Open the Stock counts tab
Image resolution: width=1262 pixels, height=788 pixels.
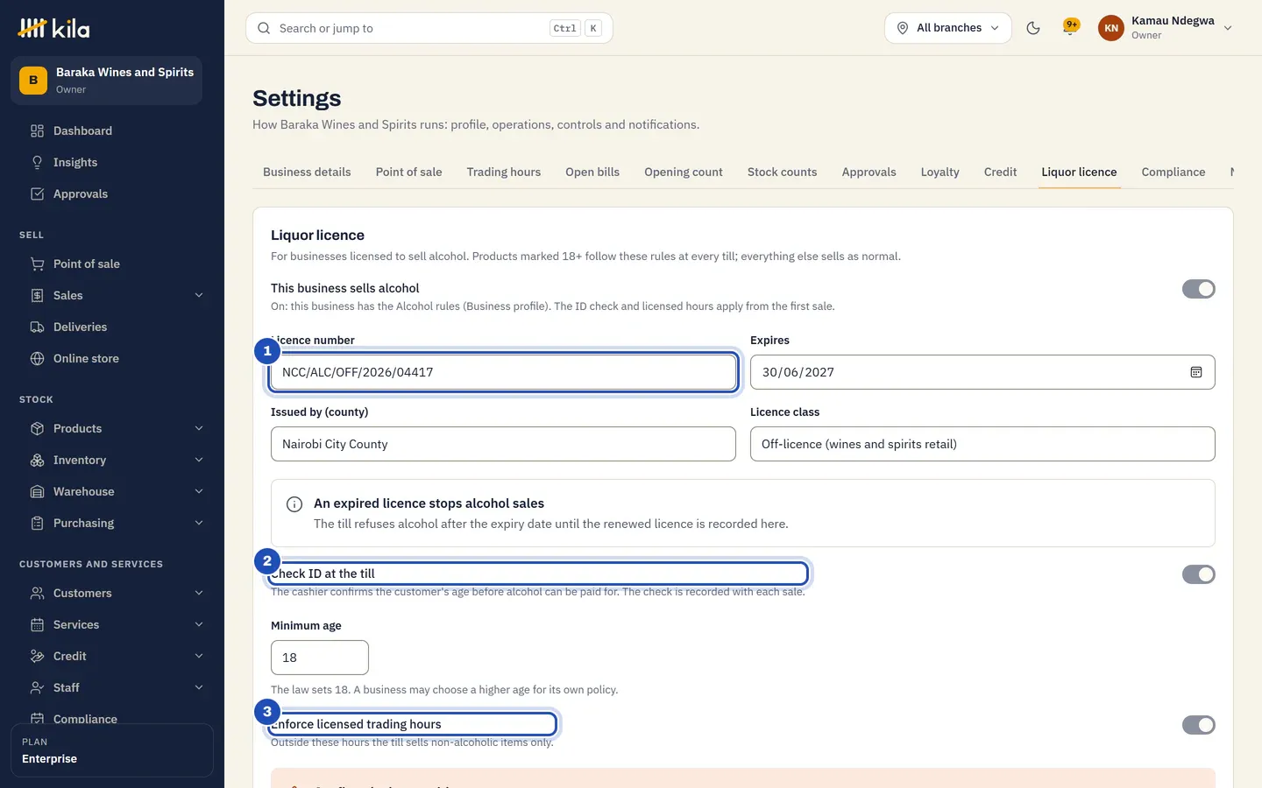(x=782, y=172)
